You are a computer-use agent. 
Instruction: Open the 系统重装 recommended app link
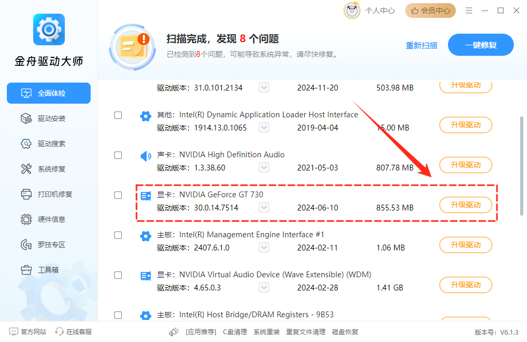pos(267,332)
